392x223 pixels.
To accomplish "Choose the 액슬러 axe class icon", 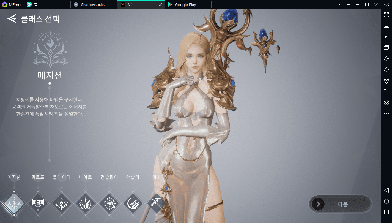I will (x=133, y=204).
